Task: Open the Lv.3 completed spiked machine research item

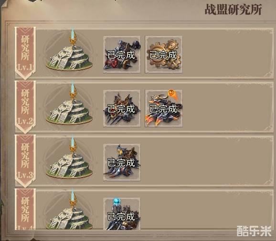Action: [122, 162]
